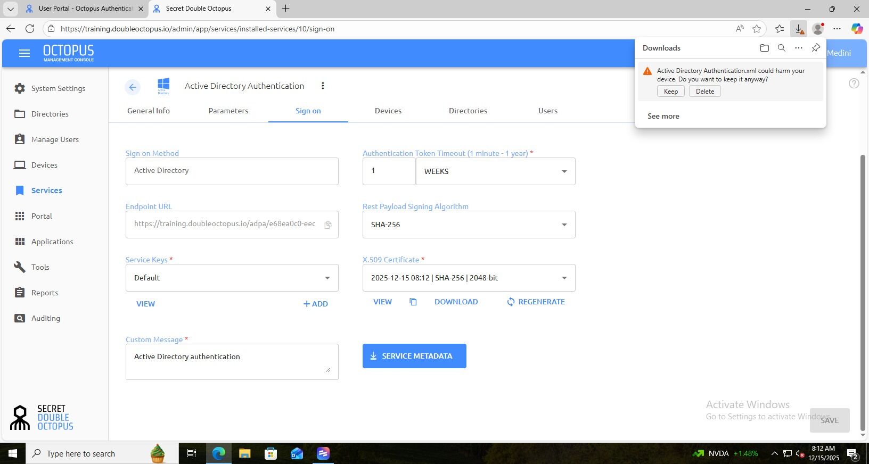
Task: Open Applications in the sidebar
Action: click(x=44, y=242)
